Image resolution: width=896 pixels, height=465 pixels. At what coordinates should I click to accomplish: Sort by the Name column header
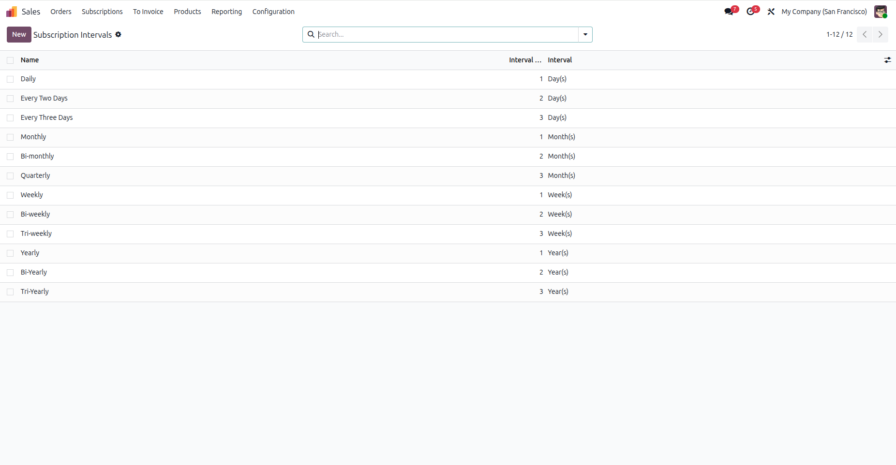pos(30,60)
